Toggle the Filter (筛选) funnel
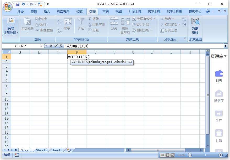This screenshot has width=230, height=160. 81,24
